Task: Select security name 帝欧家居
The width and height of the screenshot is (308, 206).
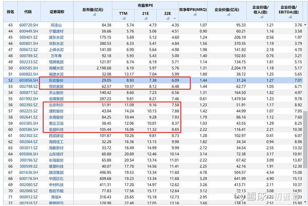Action: tap(56, 86)
